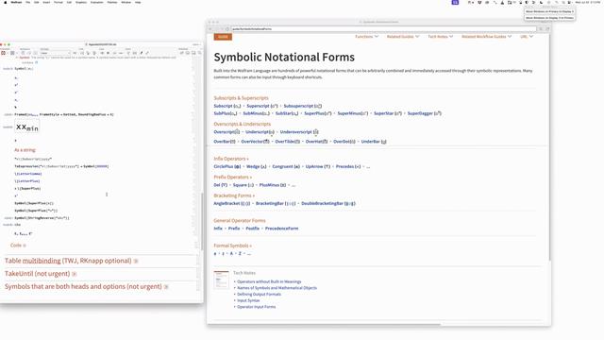Open the Format menu

point(59,2)
